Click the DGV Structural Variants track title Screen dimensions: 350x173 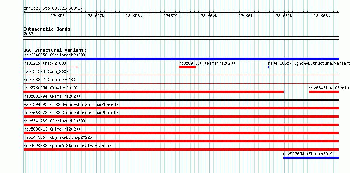[x=55, y=50]
